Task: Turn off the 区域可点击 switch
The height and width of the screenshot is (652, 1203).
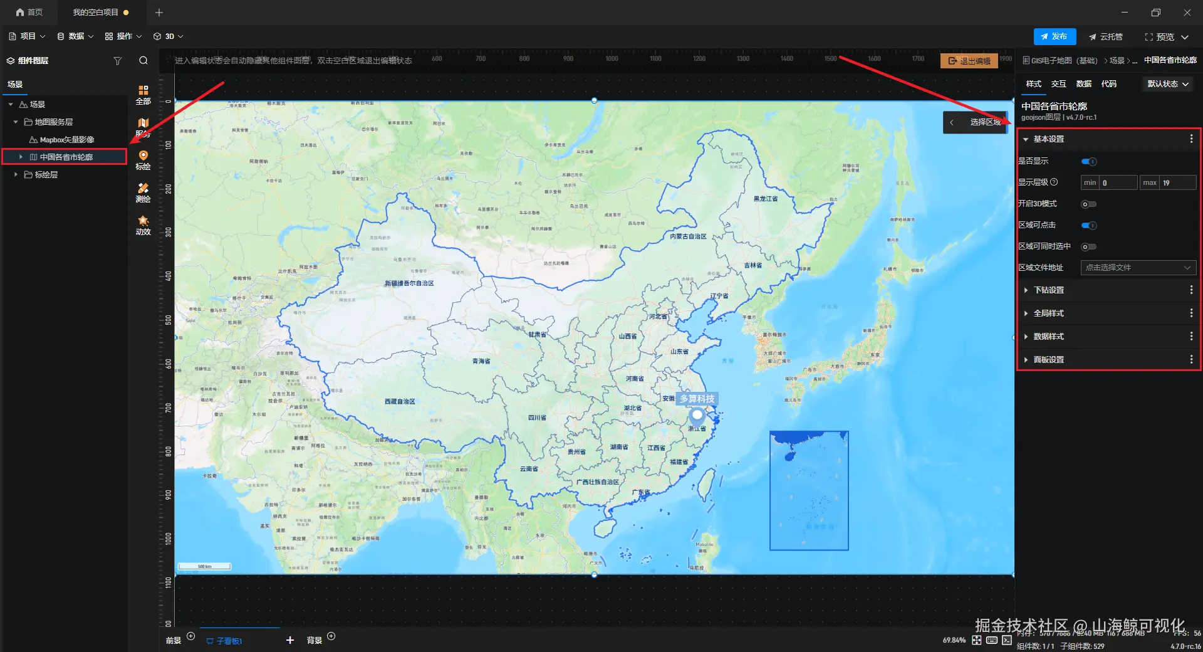Action: (1089, 226)
